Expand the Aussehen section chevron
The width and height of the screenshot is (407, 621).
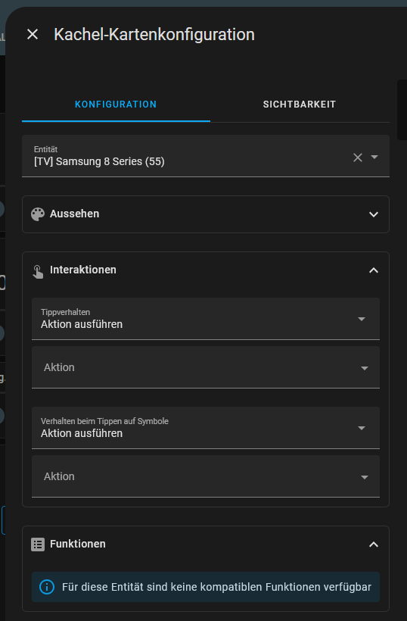pyautogui.click(x=374, y=214)
